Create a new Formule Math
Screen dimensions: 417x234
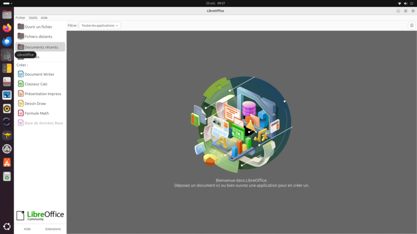pos(40,113)
